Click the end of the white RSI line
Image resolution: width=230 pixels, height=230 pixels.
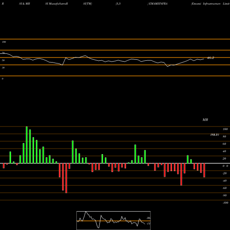coord(204,59)
